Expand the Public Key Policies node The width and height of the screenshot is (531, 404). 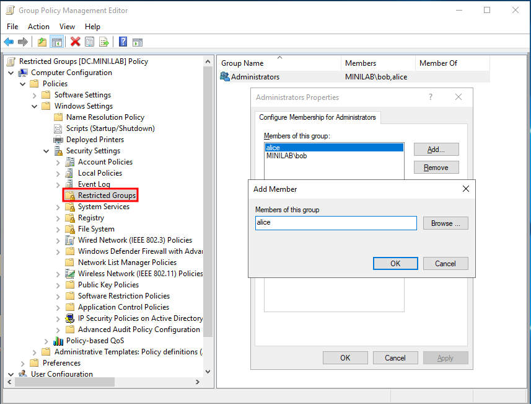[x=58, y=285]
